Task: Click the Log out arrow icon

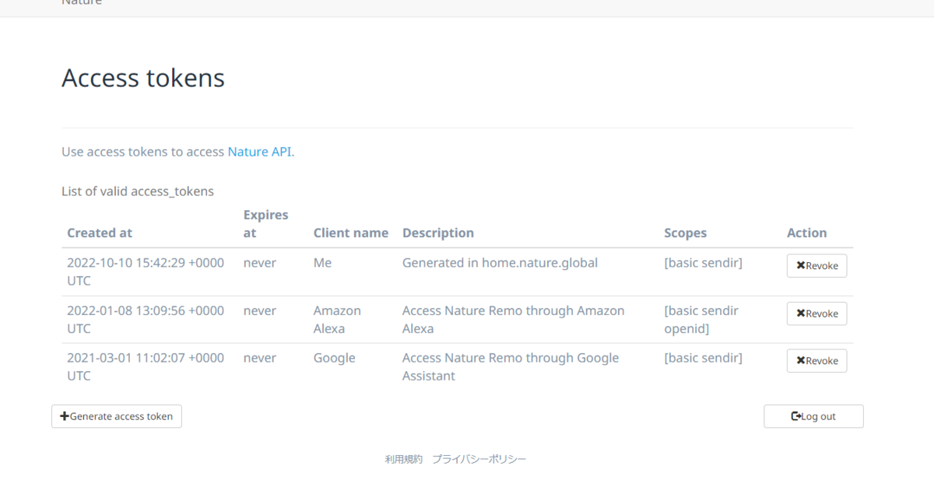Action: [796, 416]
